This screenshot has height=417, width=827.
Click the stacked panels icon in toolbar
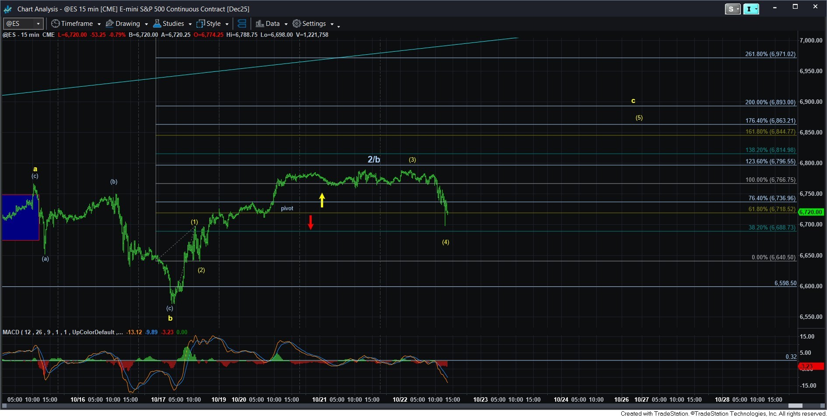(x=242, y=24)
